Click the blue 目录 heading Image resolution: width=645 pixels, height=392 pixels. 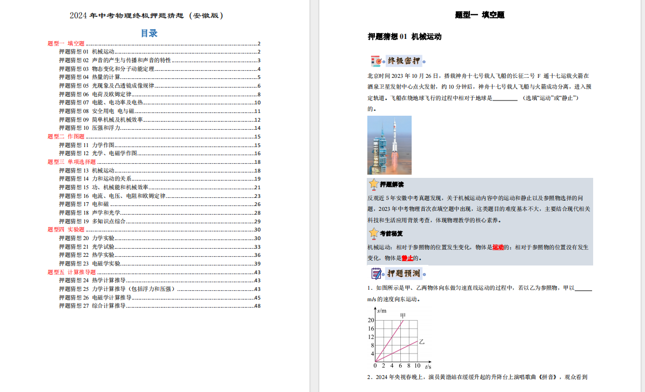(x=149, y=34)
